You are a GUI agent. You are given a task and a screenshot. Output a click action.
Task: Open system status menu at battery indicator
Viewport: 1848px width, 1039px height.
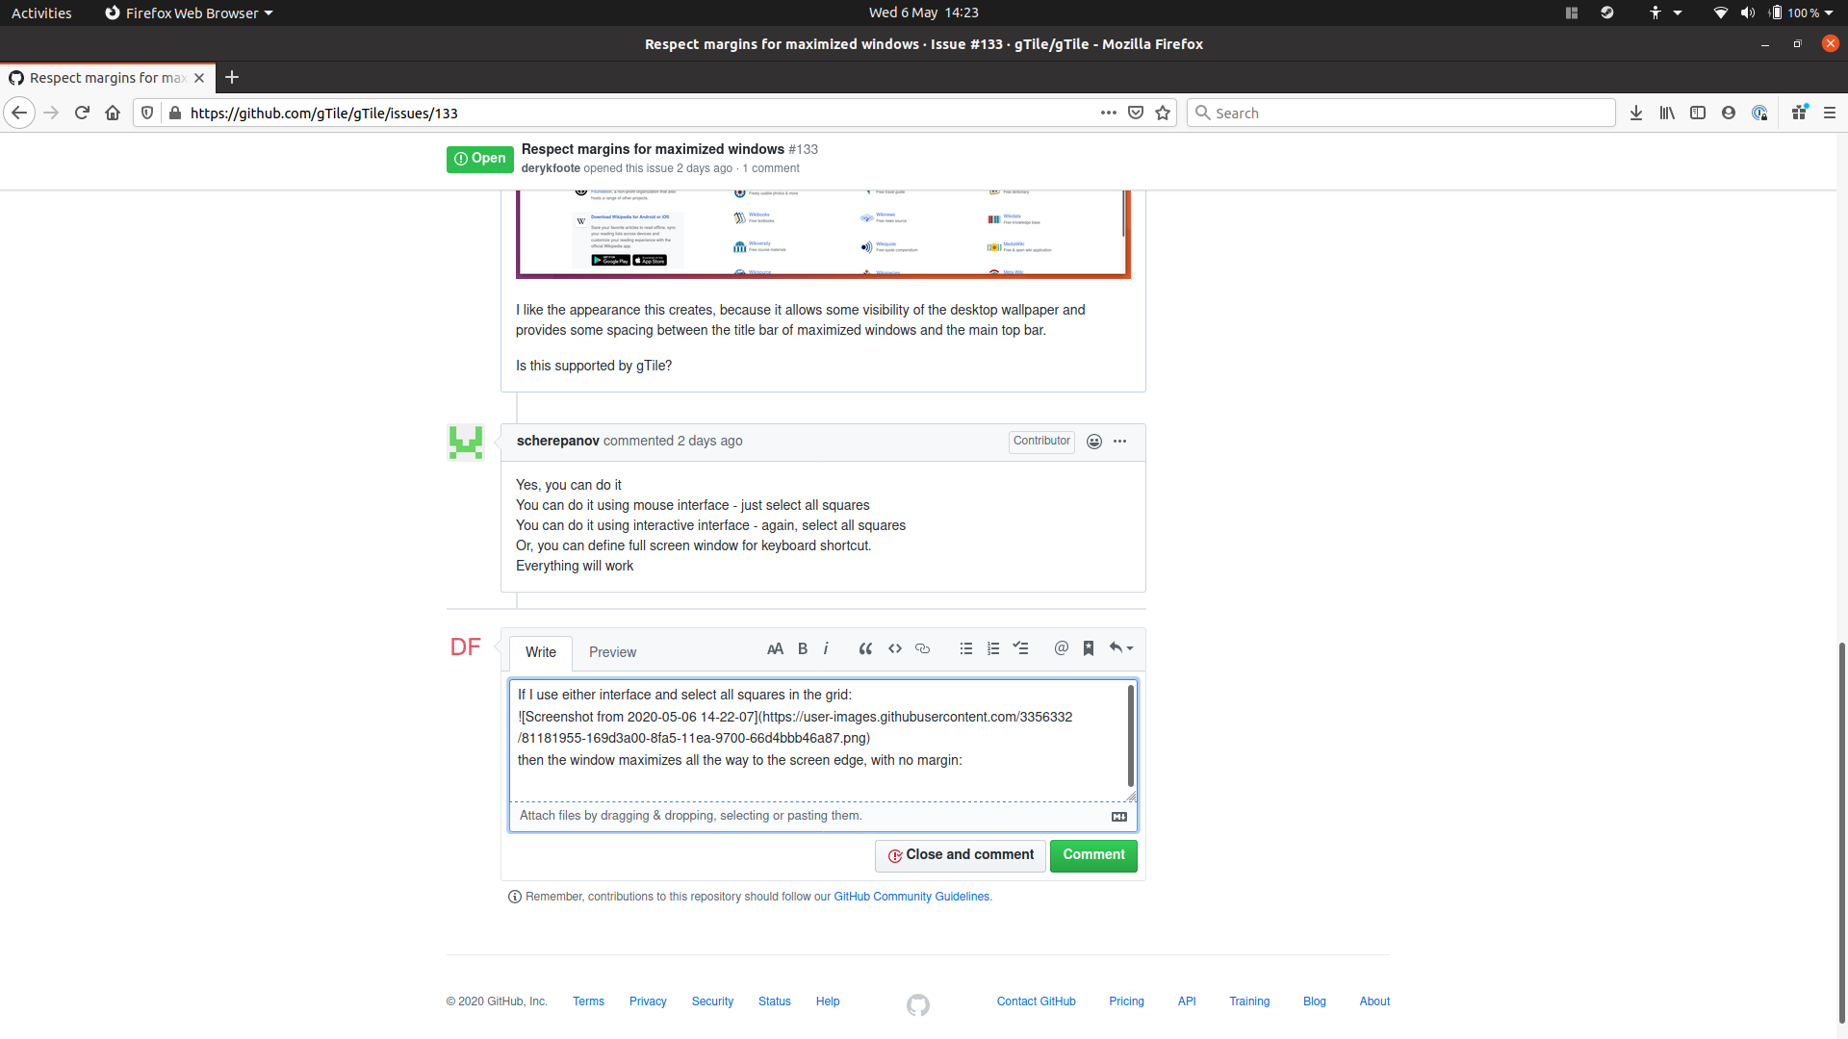coord(1800,13)
